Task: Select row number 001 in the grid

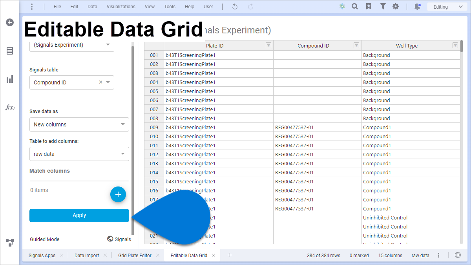Action: pyautogui.click(x=154, y=55)
